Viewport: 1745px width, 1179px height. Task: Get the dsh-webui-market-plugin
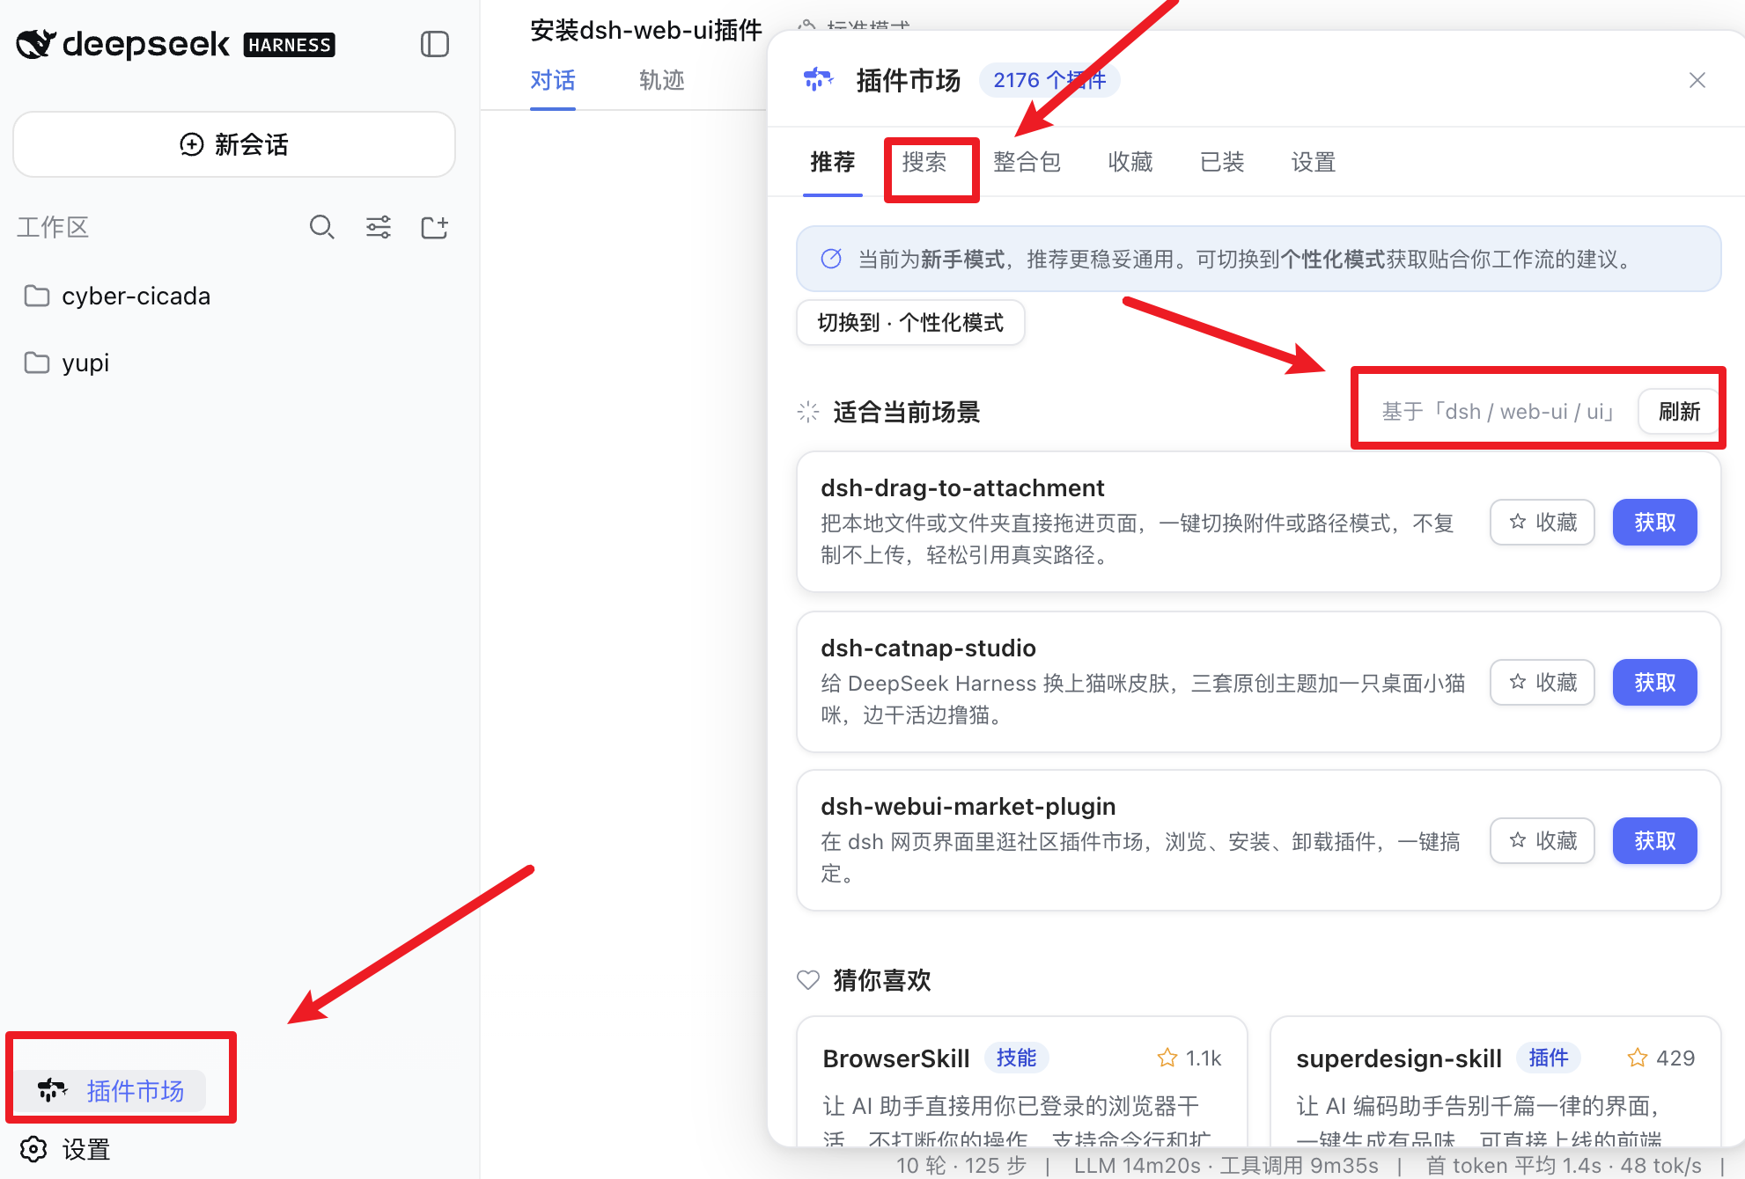click(x=1655, y=840)
